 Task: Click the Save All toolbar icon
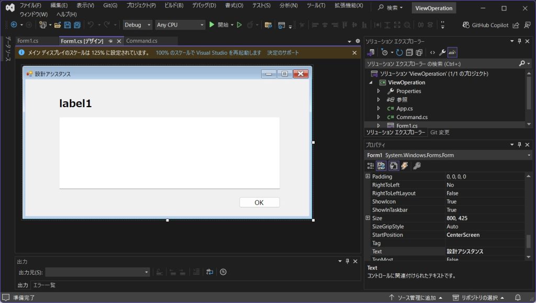coord(77,25)
